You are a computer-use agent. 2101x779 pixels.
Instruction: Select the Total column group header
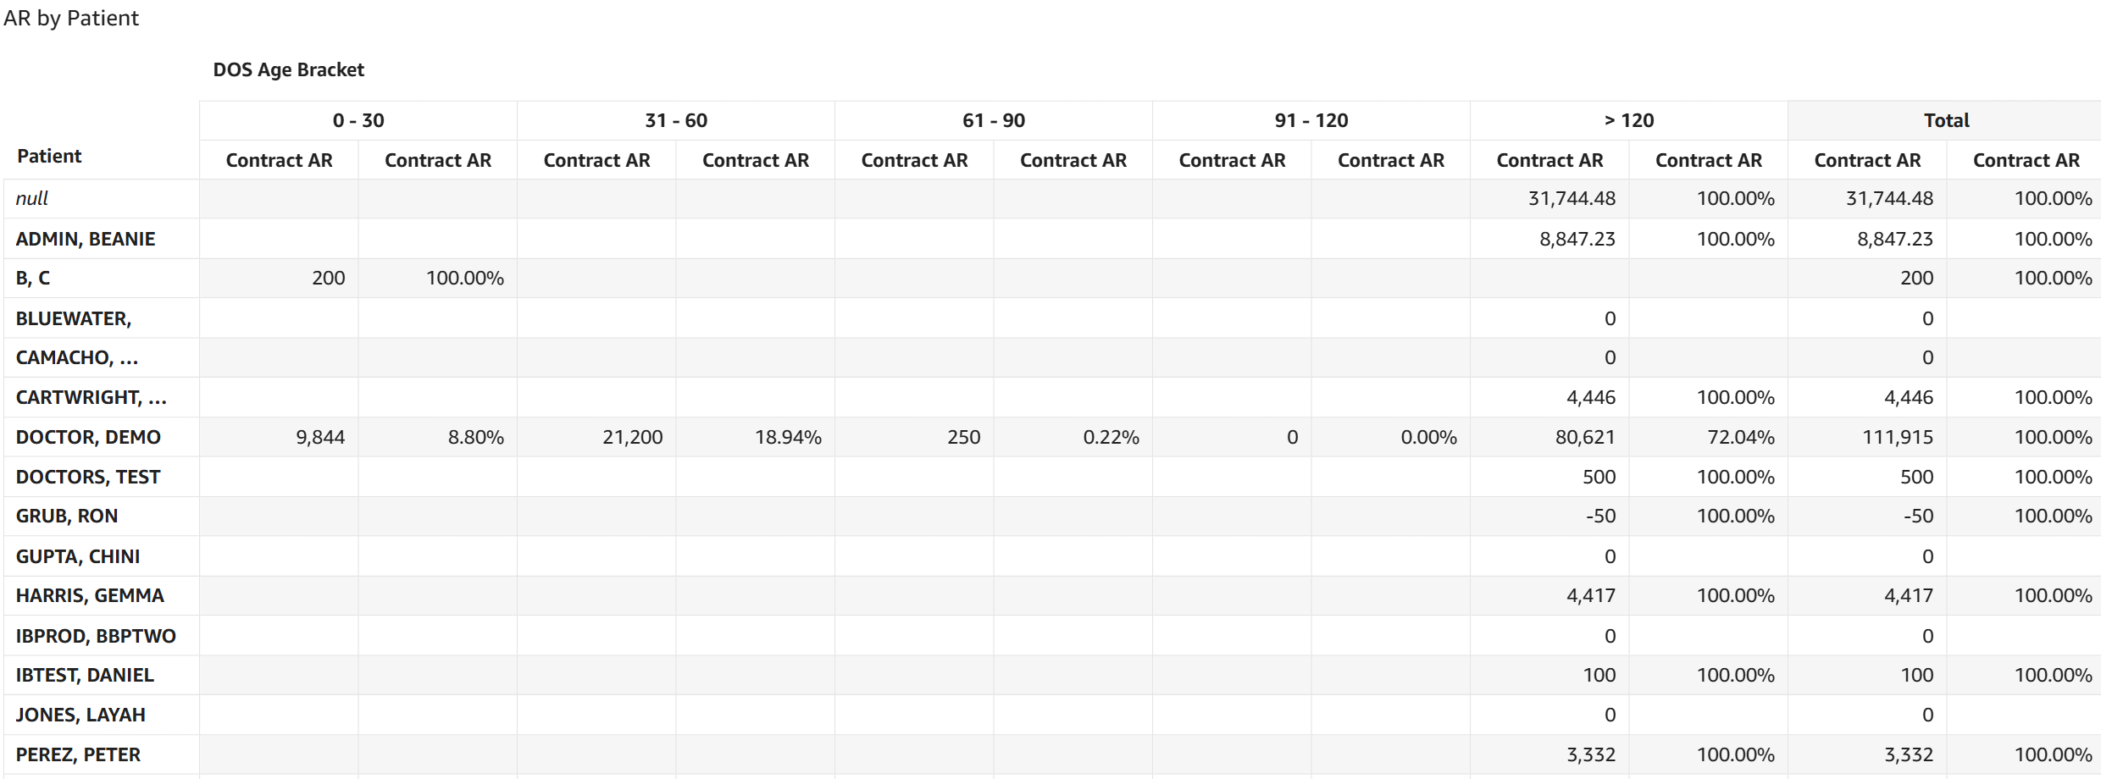(x=1946, y=120)
